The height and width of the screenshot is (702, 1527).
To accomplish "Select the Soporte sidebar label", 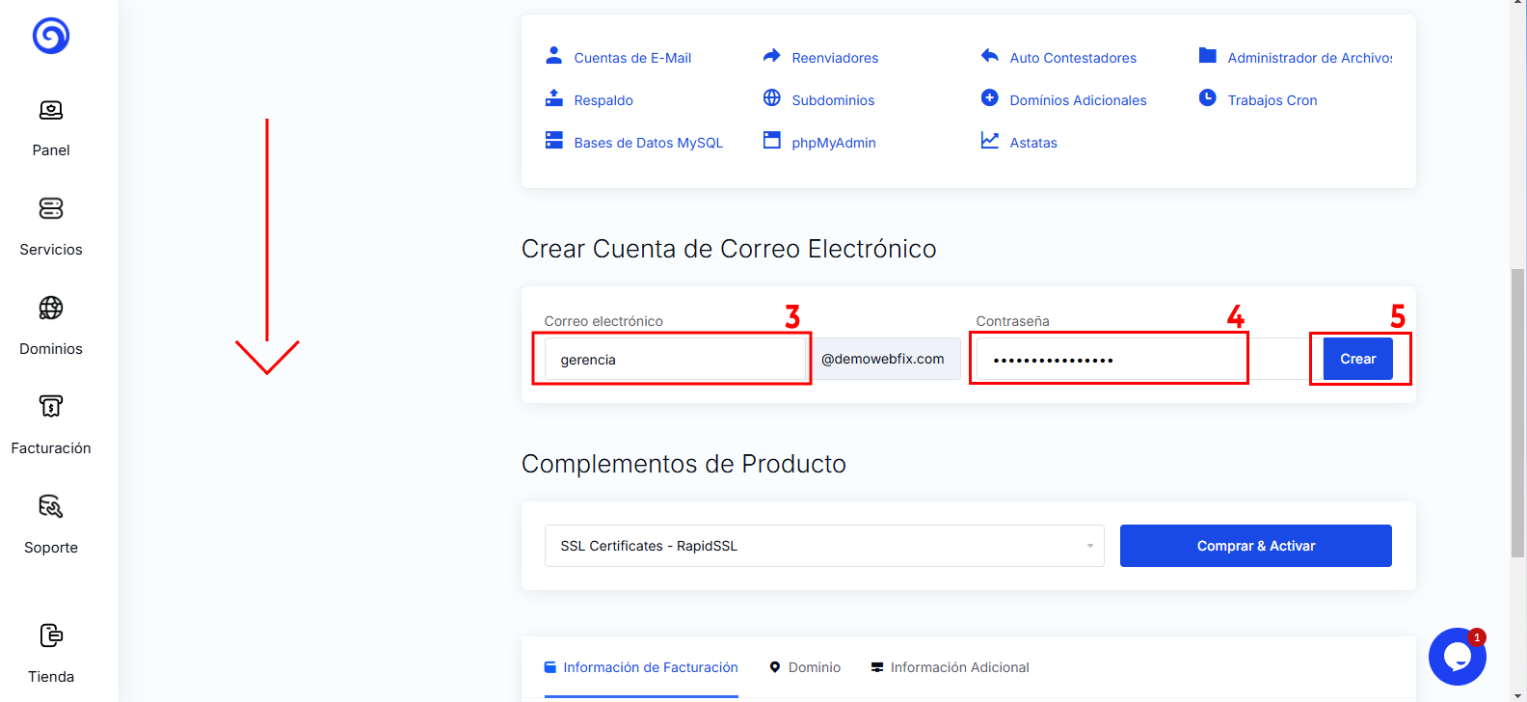I will click(x=51, y=548).
